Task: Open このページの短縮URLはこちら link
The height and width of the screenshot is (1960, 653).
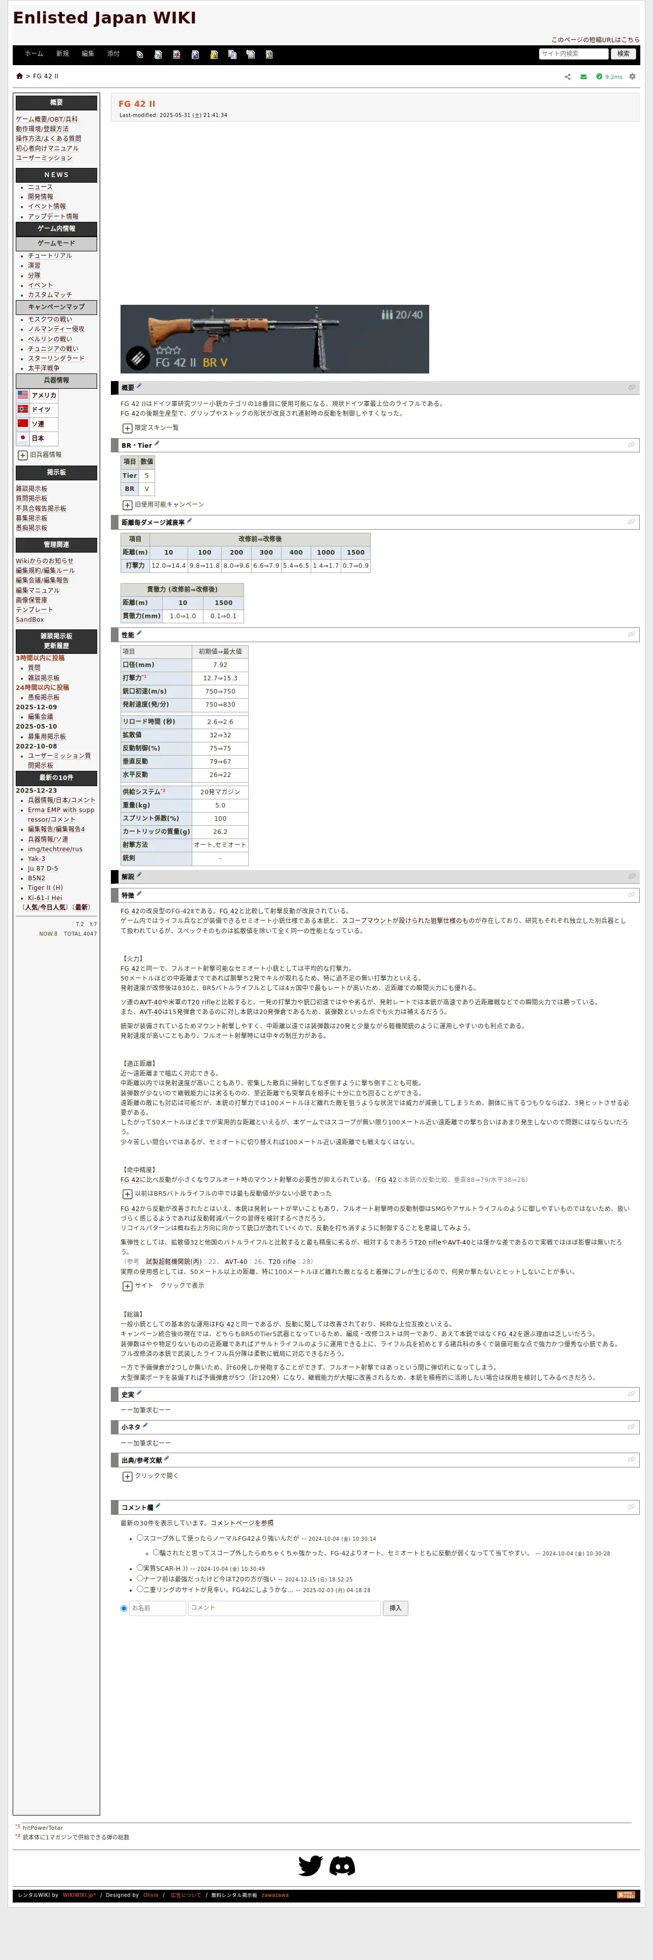Action: click(595, 40)
